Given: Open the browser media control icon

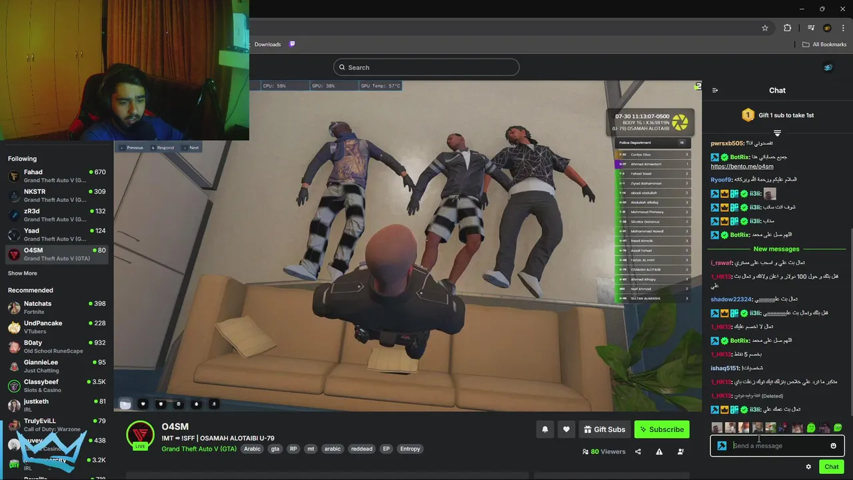Looking at the screenshot, I should 811,28.
